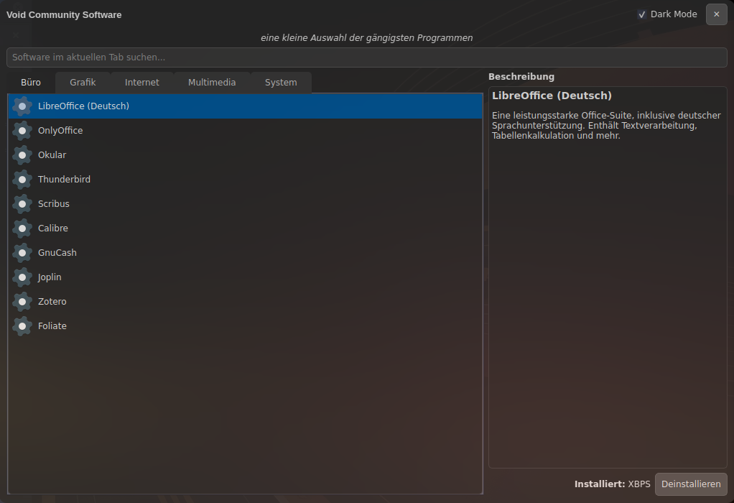
Task: Click the GnuCash entry's gear icon
Action: (22, 253)
